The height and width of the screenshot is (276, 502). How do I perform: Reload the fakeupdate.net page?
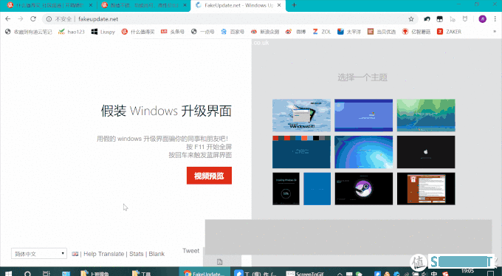pos(33,19)
